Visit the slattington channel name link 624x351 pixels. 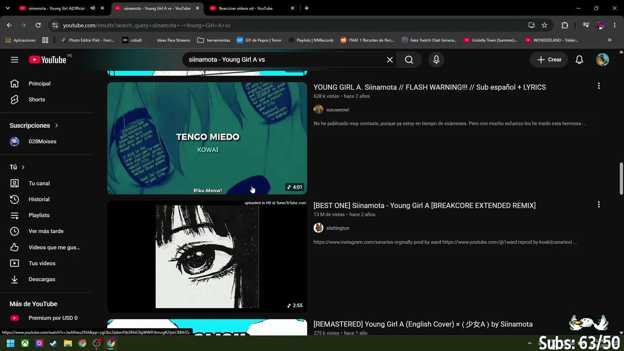point(338,228)
